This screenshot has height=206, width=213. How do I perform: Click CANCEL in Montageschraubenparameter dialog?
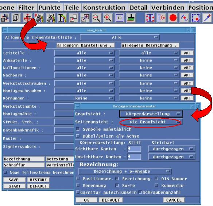pyautogui.click(x=174, y=200)
